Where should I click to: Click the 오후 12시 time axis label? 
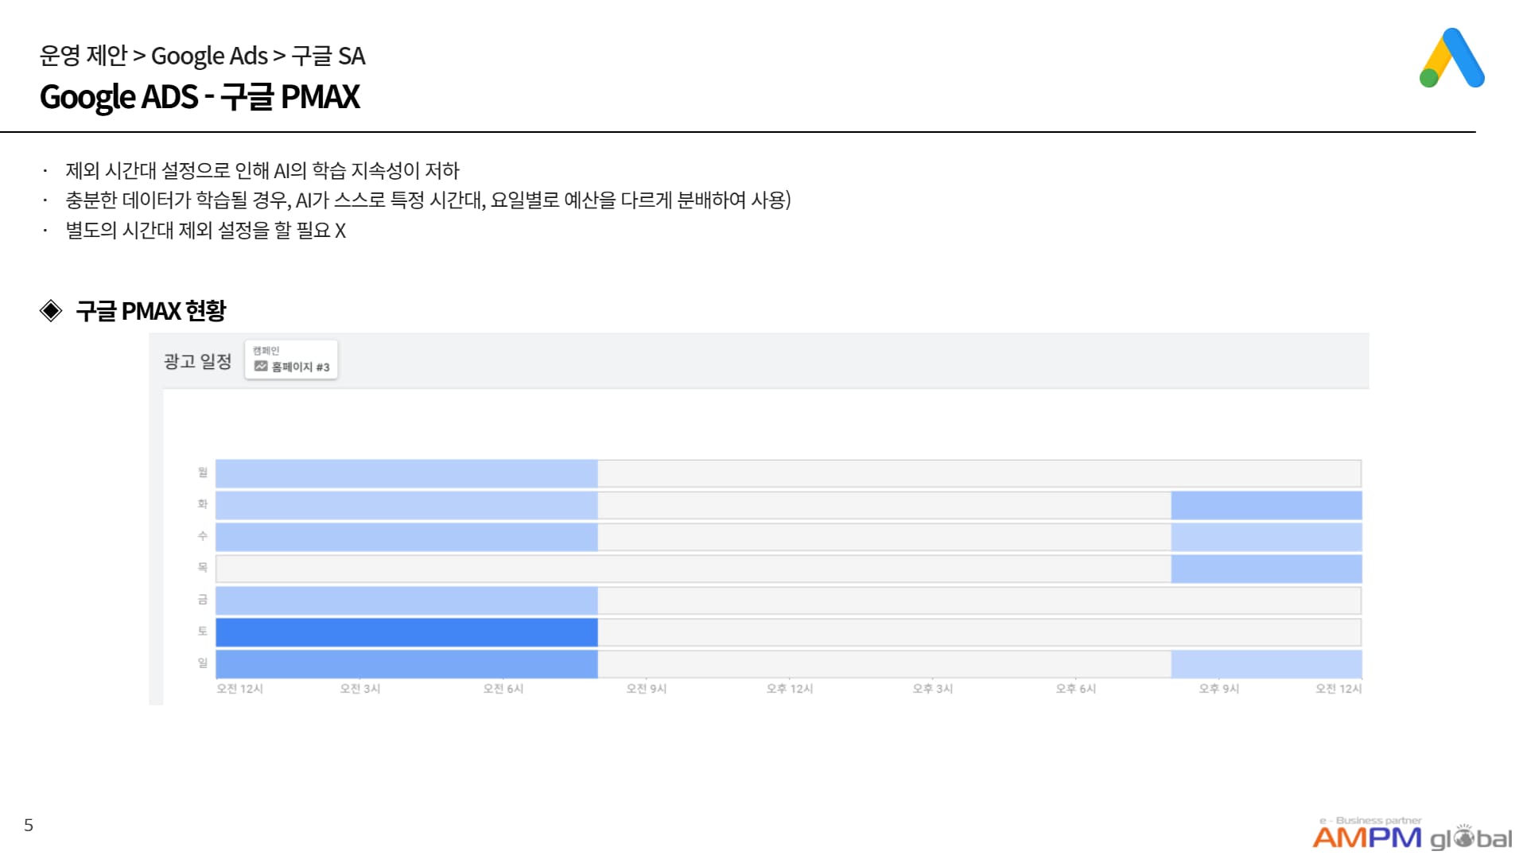790,689
